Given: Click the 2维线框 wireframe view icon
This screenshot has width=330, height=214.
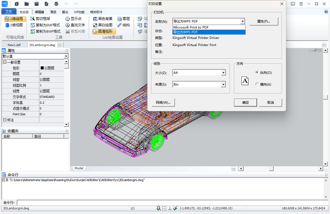Looking at the screenshot, I should [x=7, y=19].
